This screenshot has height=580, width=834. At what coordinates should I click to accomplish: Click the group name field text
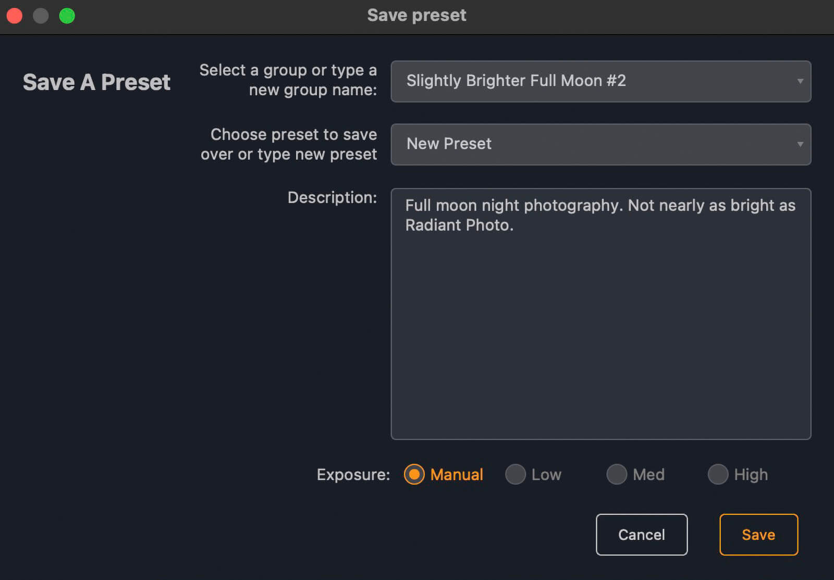[516, 81]
